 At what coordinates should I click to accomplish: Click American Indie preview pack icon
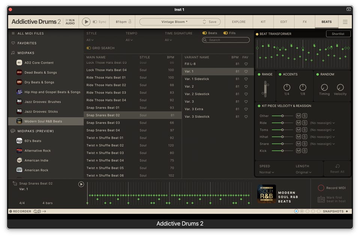pos(19,160)
